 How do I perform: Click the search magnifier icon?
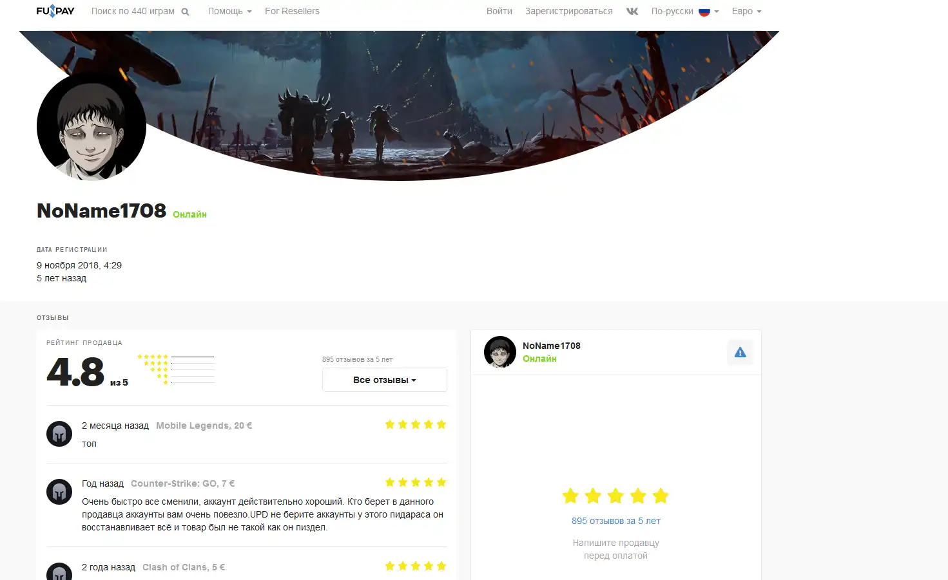(185, 12)
